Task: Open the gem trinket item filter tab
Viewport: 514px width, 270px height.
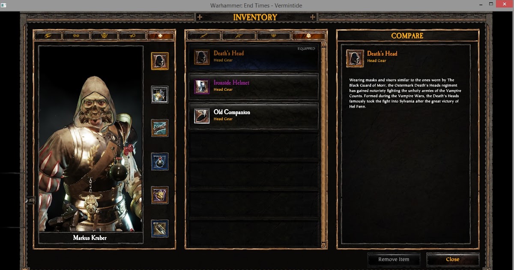Action: coord(273,36)
